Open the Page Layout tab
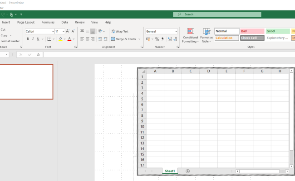This screenshot has height=181, width=295. [26, 22]
